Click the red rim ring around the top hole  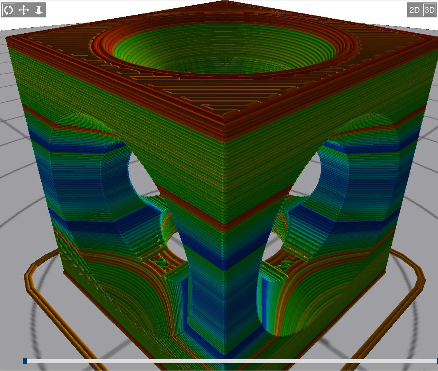(x=226, y=74)
